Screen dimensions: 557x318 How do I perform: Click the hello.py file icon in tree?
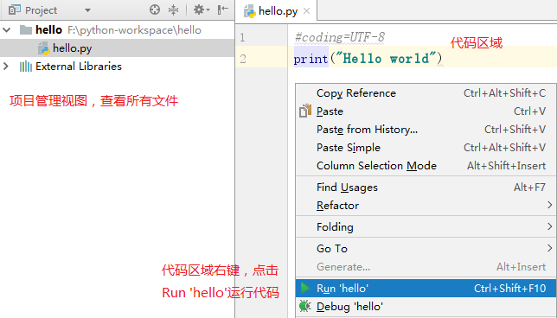[44, 48]
